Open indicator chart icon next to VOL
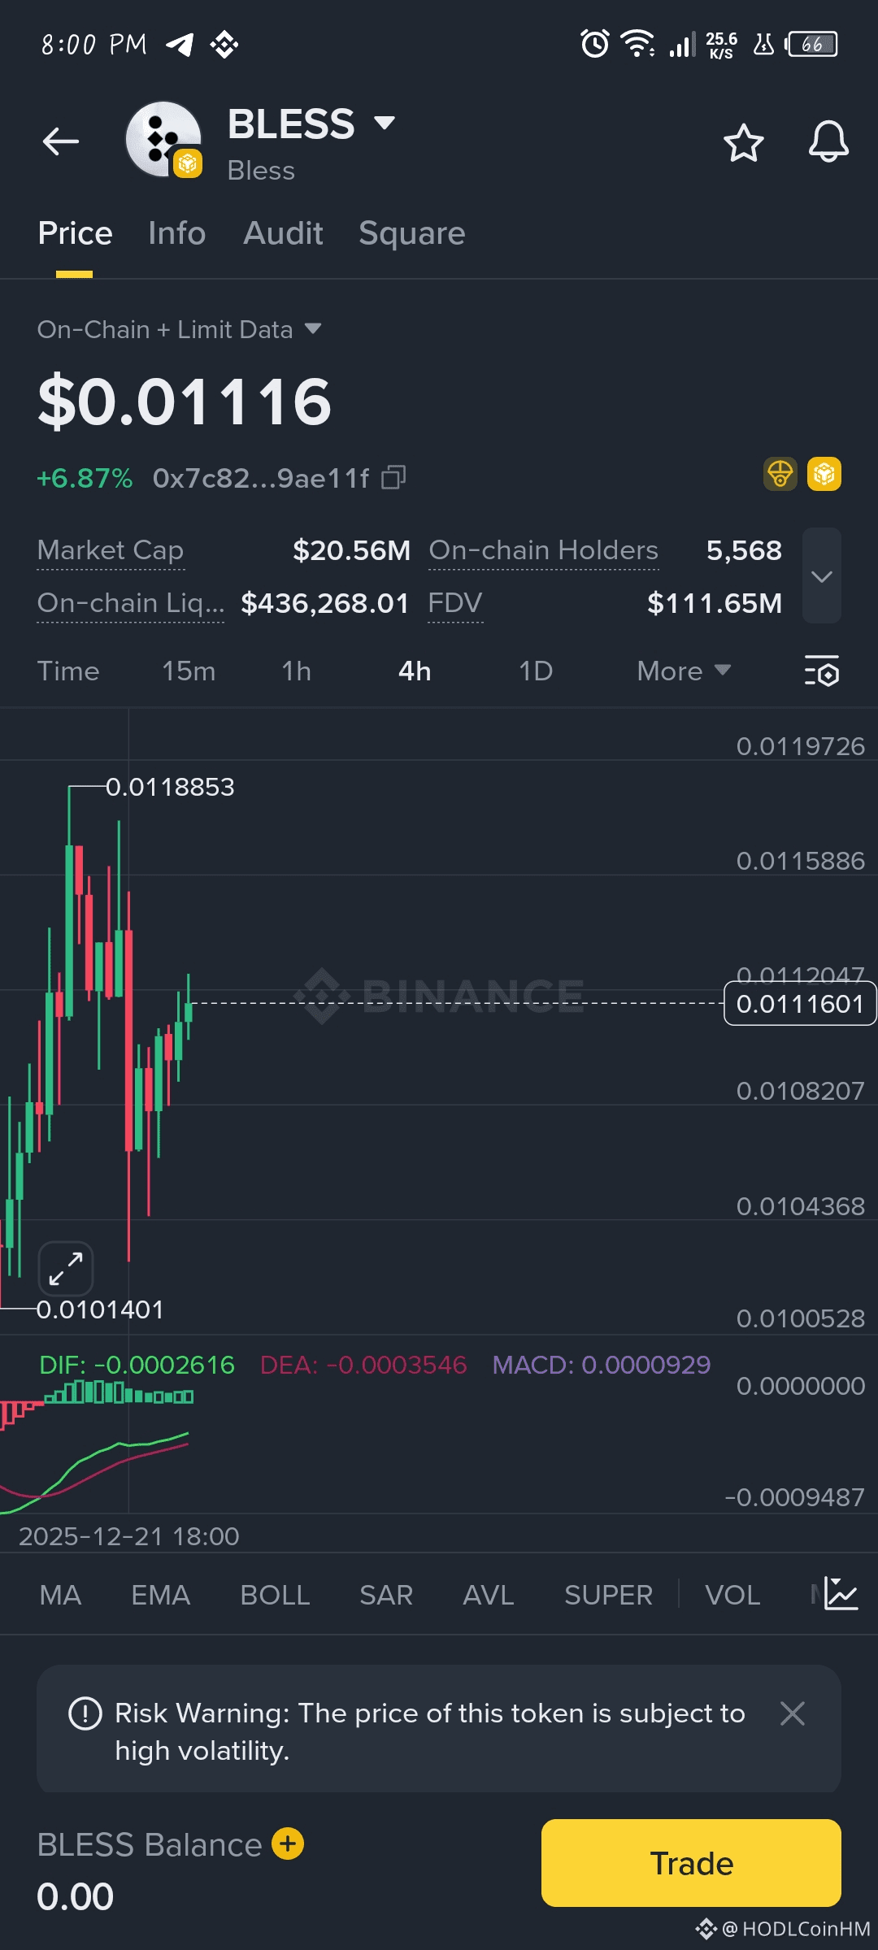Image resolution: width=878 pixels, height=1950 pixels. [841, 1593]
